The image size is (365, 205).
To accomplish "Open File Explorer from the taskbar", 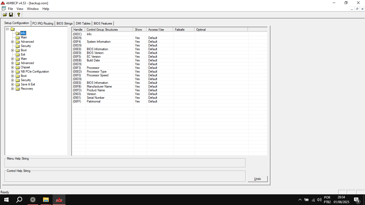I will pyautogui.click(x=46, y=200).
